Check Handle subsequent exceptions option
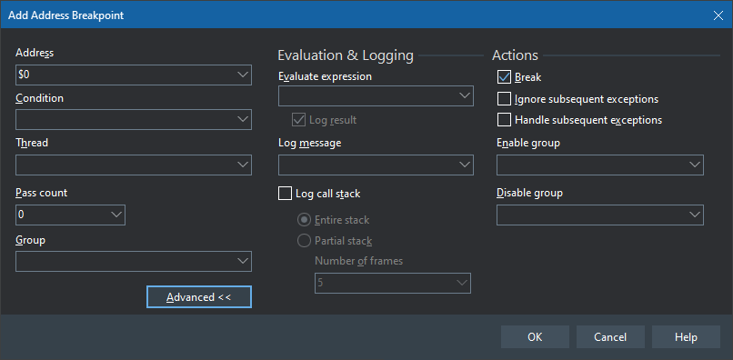Screen dimensions: 733x360 point(504,120)
